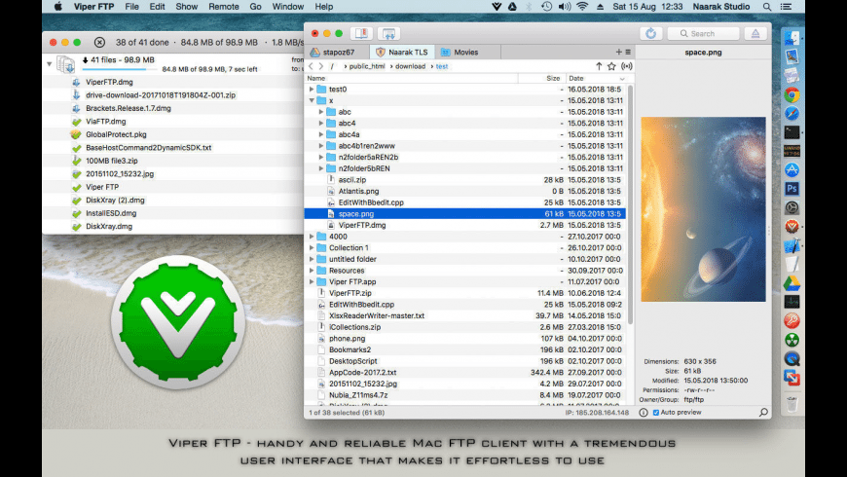The image size is (847, 477).
Task: Go up one folder with up arrow
Action: pyautogui.click(x=599, y=66)
